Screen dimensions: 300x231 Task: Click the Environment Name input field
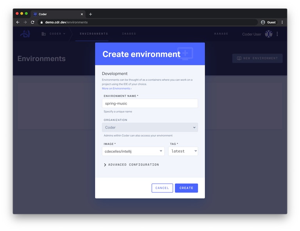point(150,103)
